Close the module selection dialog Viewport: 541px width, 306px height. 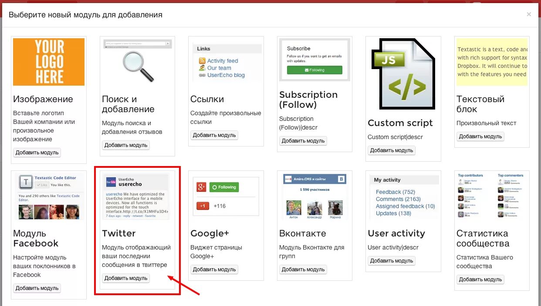click(x=529, y=14)
